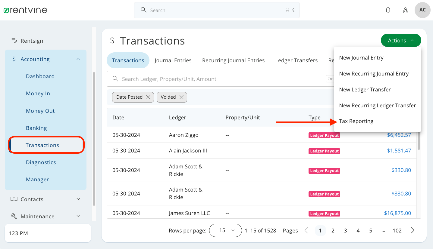
Task: Select the Rentsign sidebar icon
Action: point(14,41)
